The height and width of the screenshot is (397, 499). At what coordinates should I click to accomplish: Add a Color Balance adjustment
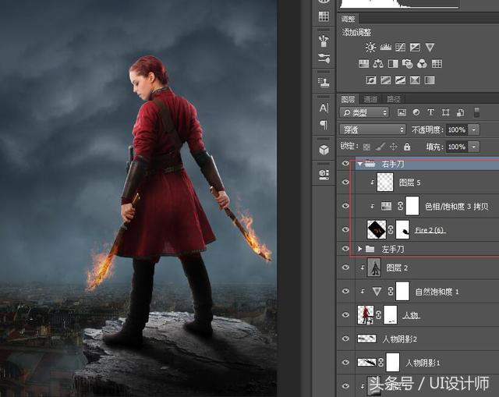(x=378, y=64)
